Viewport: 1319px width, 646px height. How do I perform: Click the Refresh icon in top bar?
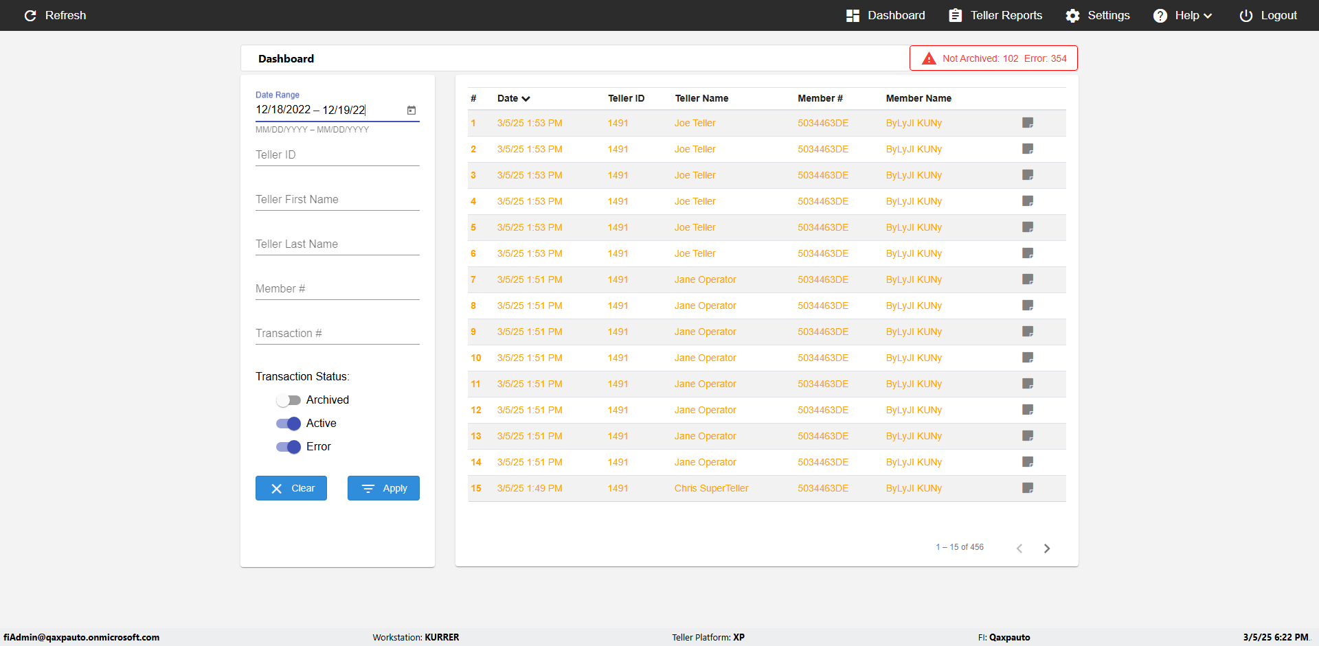coord(30,15)
